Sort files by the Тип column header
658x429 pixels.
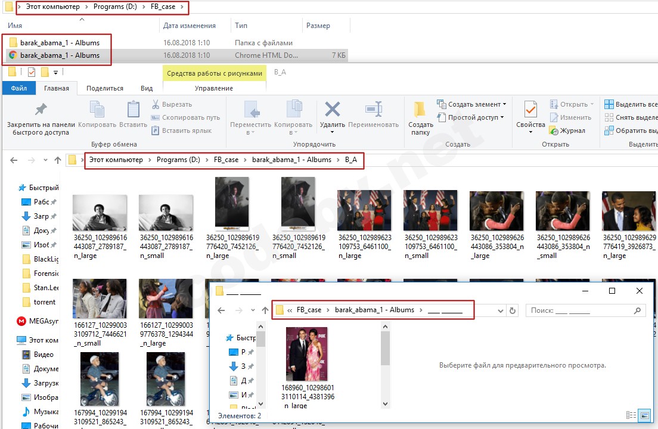[241, 26]
